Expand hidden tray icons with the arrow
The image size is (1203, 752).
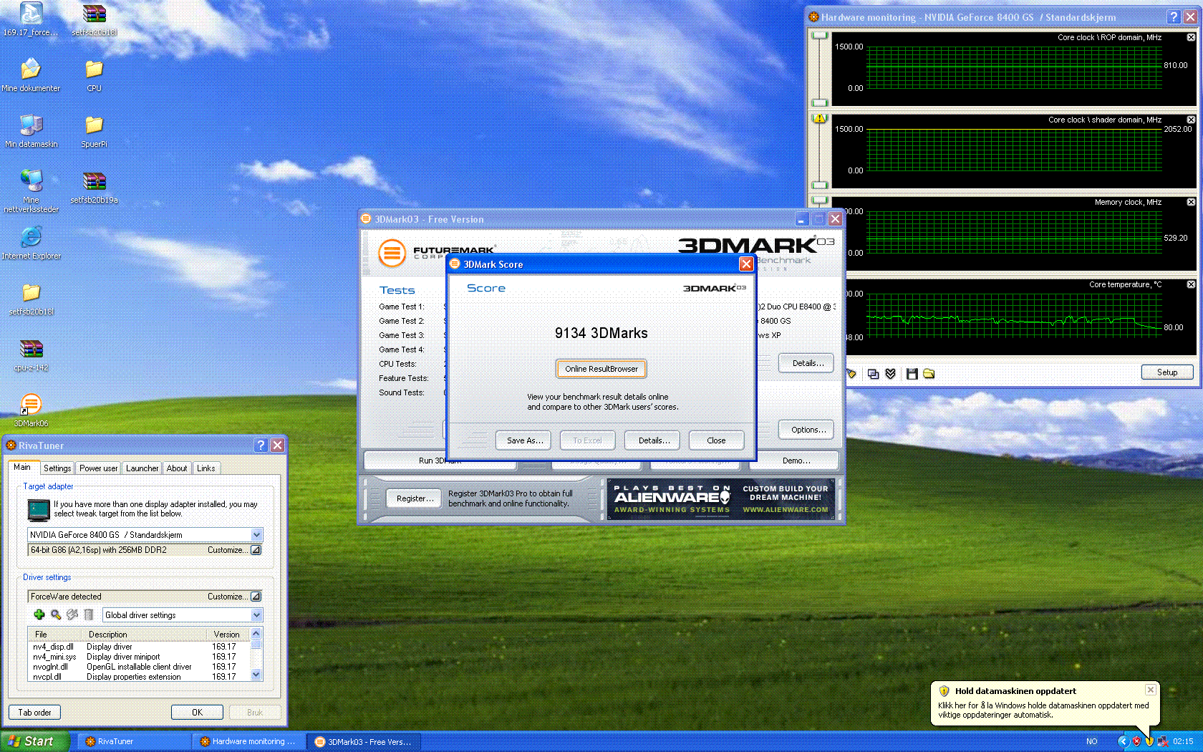tap(1124, 741)
